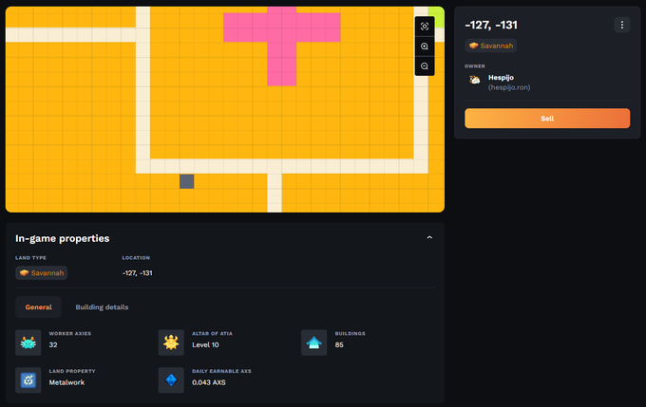Screen dimensions: 646x407
Task: Zoom out on the land map
Action: pyautogui.click(x=425, y=66)
